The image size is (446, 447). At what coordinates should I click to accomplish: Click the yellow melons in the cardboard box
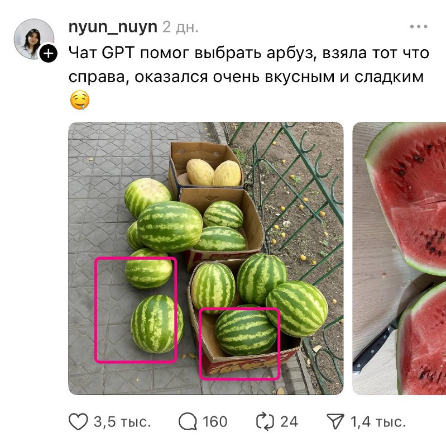coord(214,173)
